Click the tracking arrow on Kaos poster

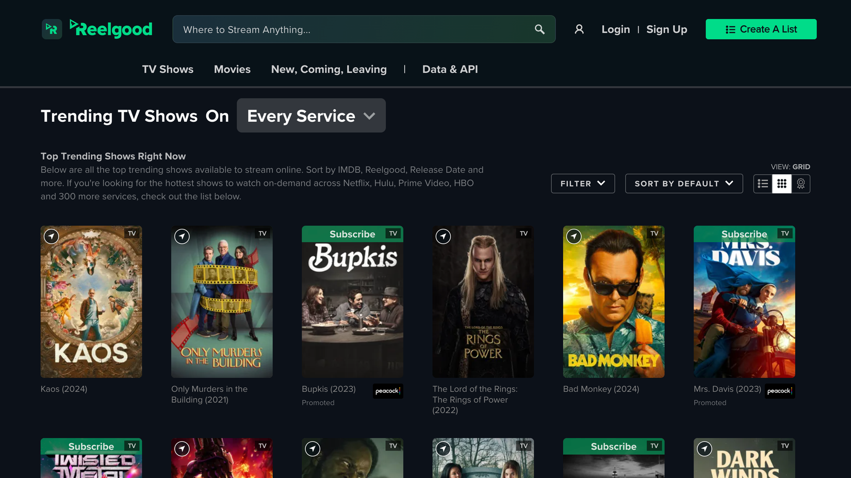[52, 236]
